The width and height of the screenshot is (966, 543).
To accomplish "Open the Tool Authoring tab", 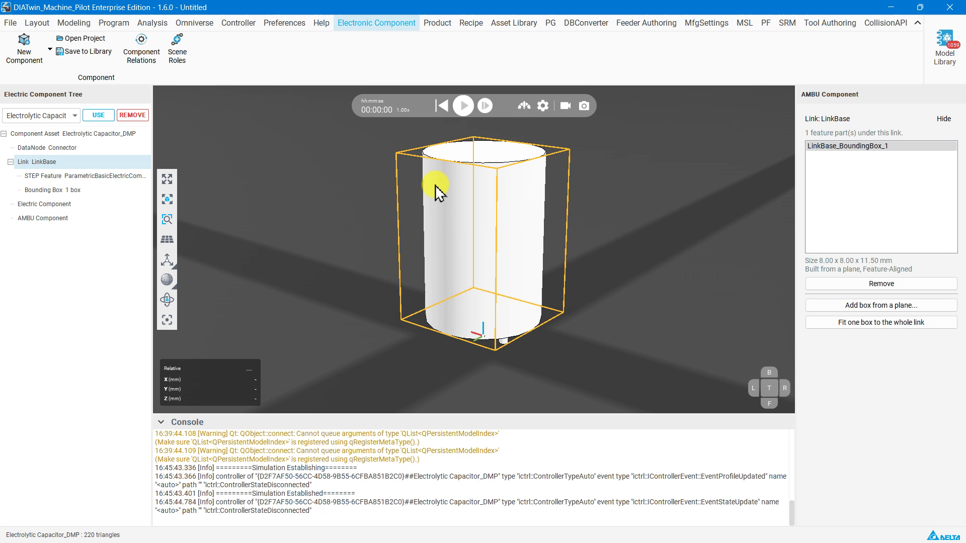I will point(830,23).
